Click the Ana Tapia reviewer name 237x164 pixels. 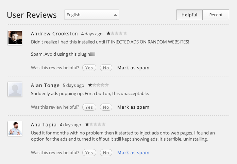point(44,125)
